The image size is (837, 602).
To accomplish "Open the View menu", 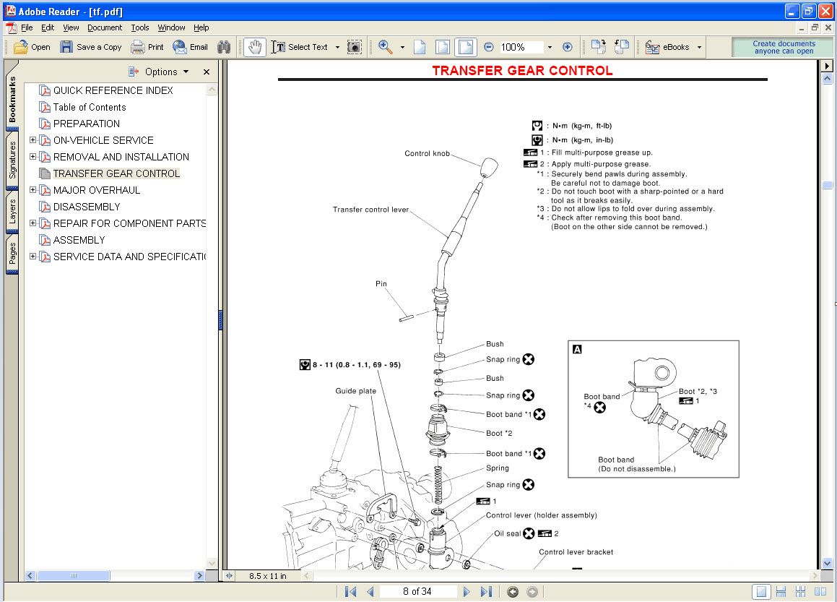I will tap(71, 27).
